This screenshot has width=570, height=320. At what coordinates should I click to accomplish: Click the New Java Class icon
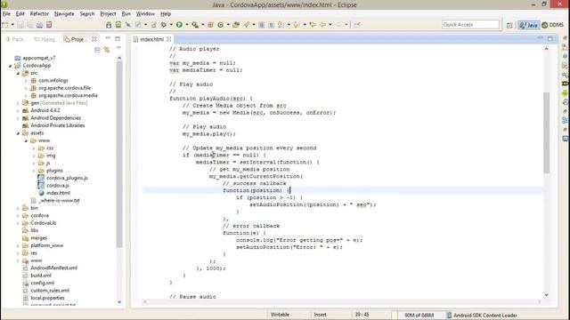tap(221, 25)
